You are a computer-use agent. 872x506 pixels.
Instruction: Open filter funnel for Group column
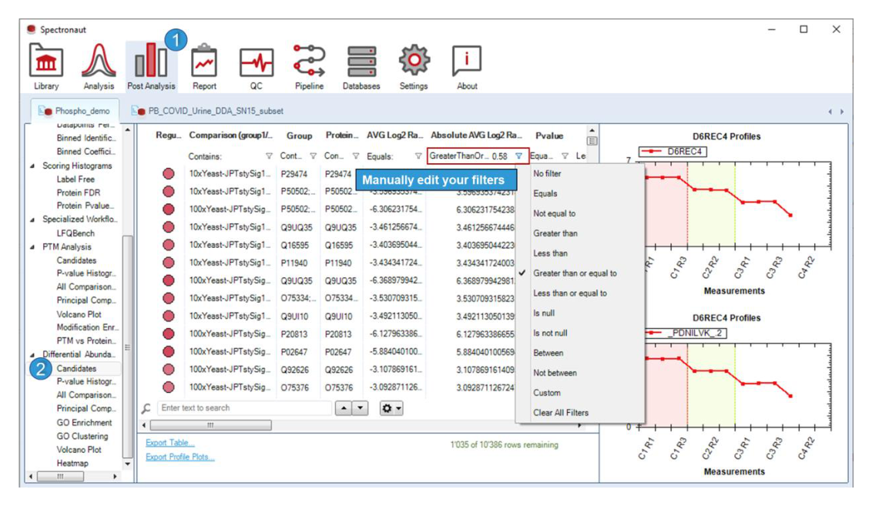pos(313,156)
